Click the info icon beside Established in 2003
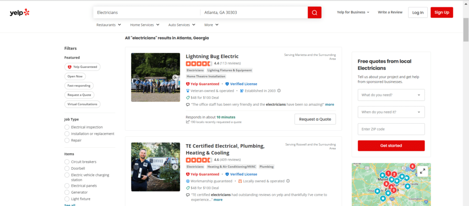This screenshot has width=469, height=206. tap(279, 91)
